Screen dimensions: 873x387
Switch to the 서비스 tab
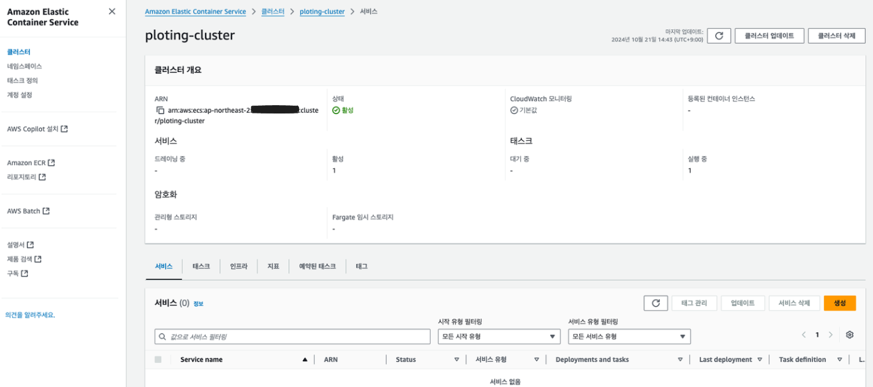click(x=164, y=267)
